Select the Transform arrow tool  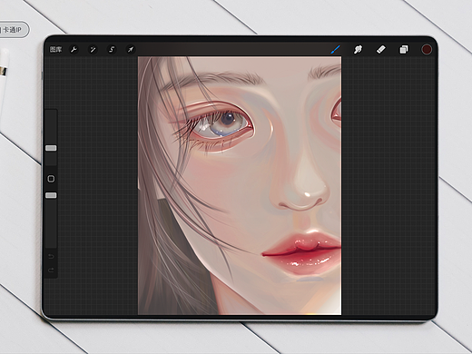(x=131, y=49)
